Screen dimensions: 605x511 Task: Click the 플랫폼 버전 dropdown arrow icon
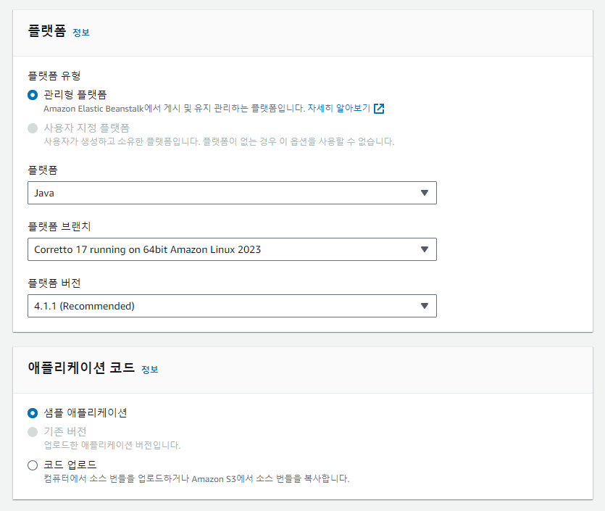[425, 306]
